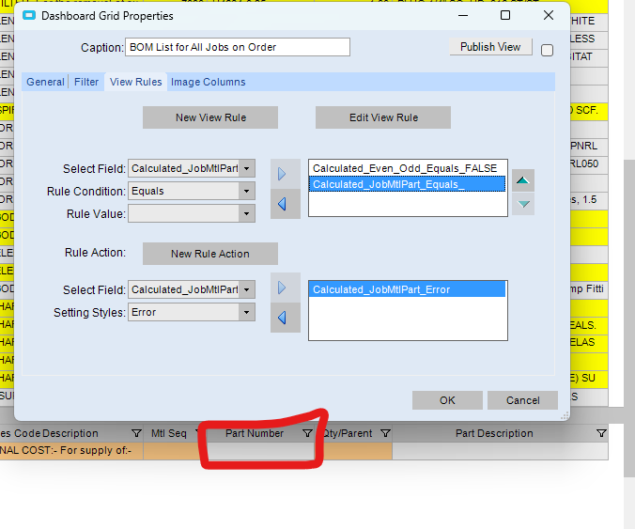
Task: Open the filter icon on the Part Description column
Action: tap(601, 433)
